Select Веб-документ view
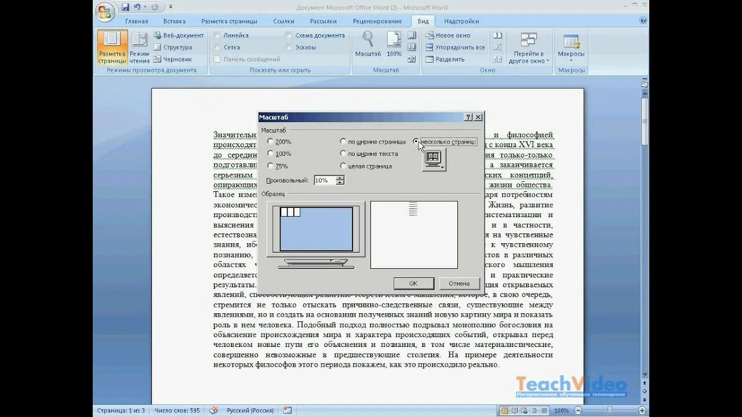 point(179,35)
